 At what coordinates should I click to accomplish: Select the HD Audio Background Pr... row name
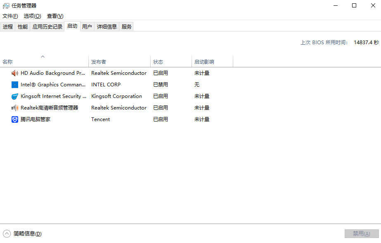coord(53,73)
